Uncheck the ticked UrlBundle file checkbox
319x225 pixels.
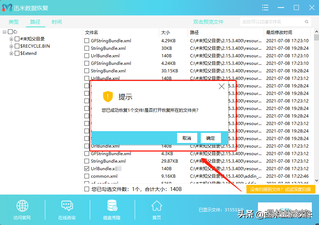pos(87,169)
